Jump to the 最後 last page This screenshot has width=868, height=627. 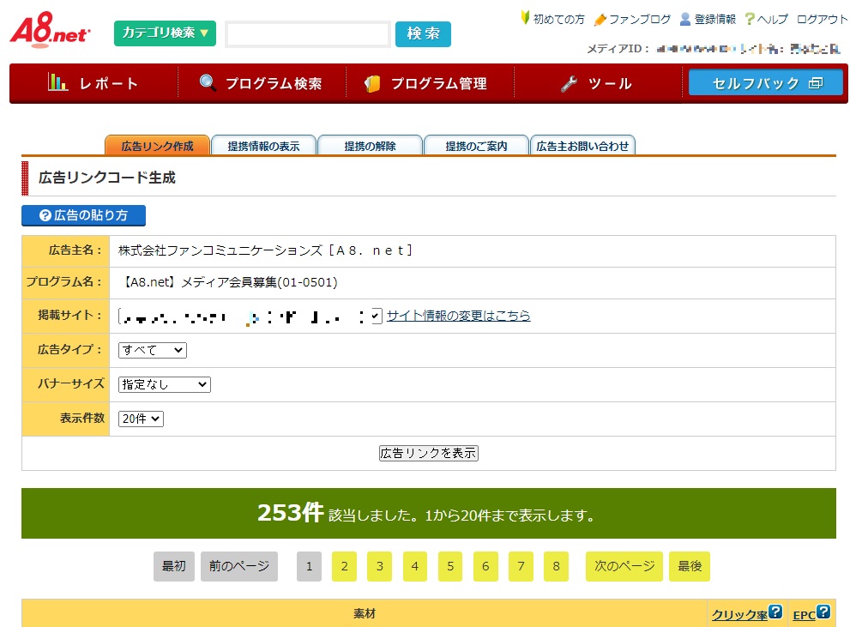coord(690,566)
